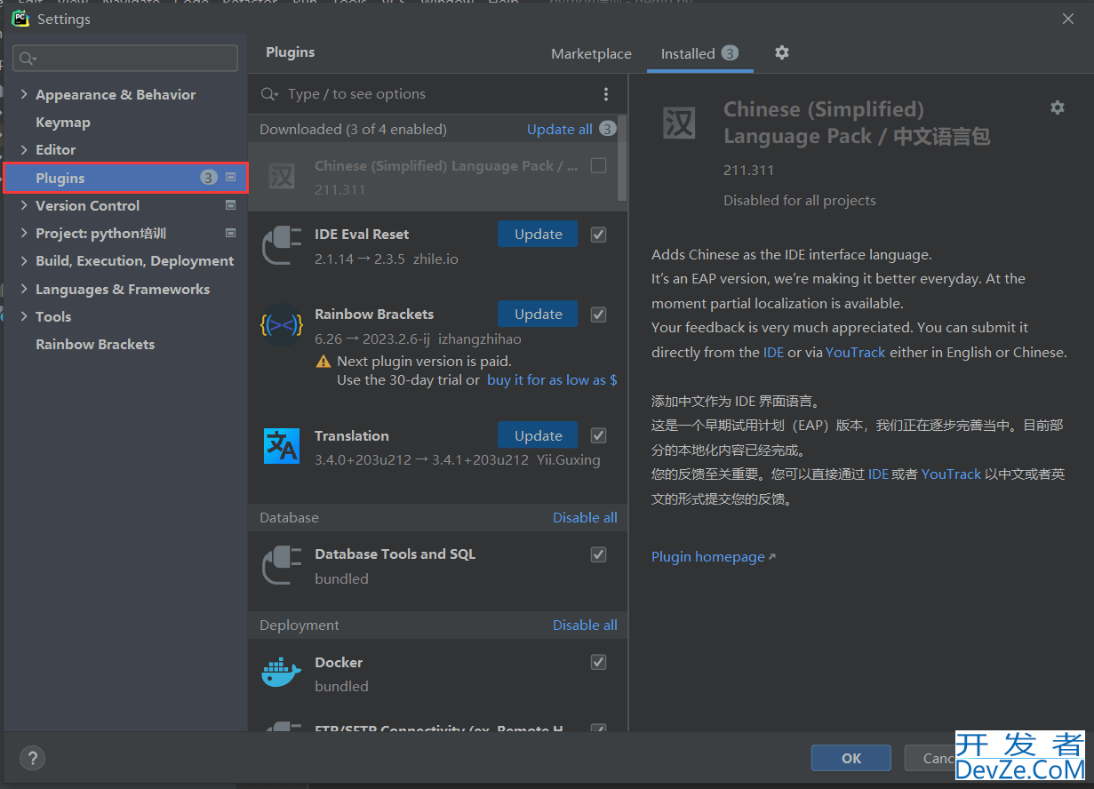Click the project-level icon on Version Control row
The height and width of the screenshot is (789, 1094).
[231, 205]
